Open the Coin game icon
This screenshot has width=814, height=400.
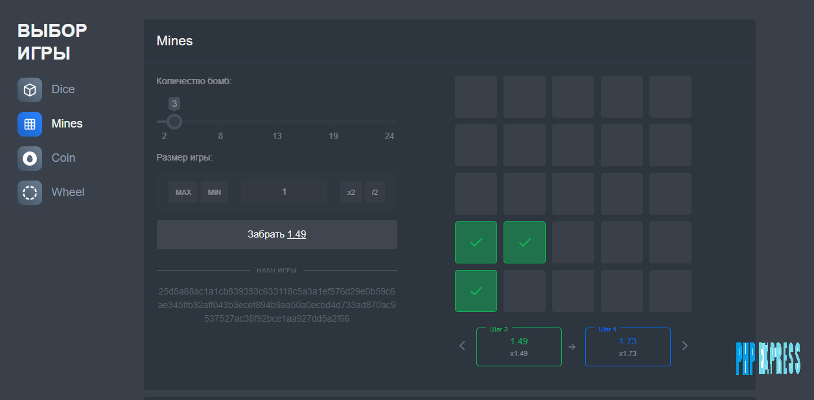tap(30, 159)
